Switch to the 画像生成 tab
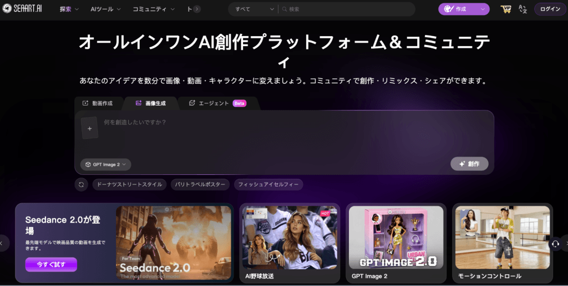Image resolution: width=568 pixels, height=286 pixels. coord(151,103)
